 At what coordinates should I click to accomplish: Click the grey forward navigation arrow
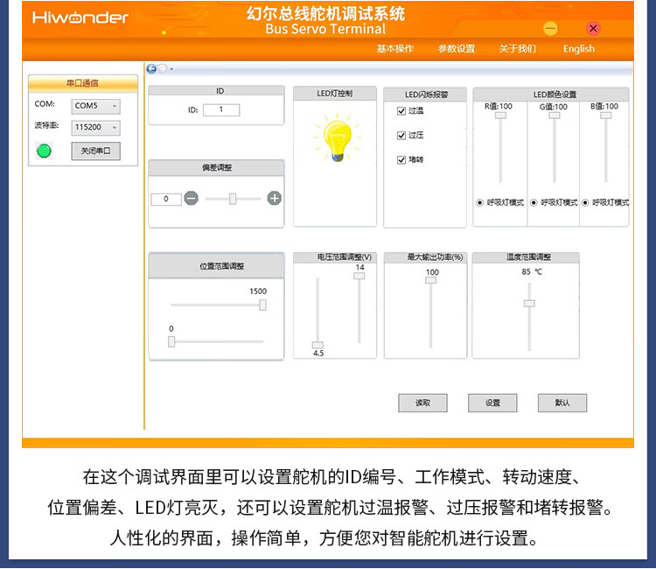(x=162, y=68)
